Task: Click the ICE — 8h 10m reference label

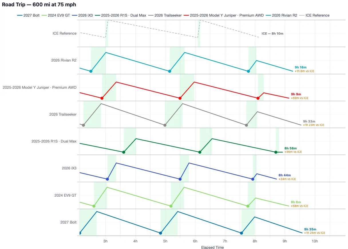Action: 272,33
